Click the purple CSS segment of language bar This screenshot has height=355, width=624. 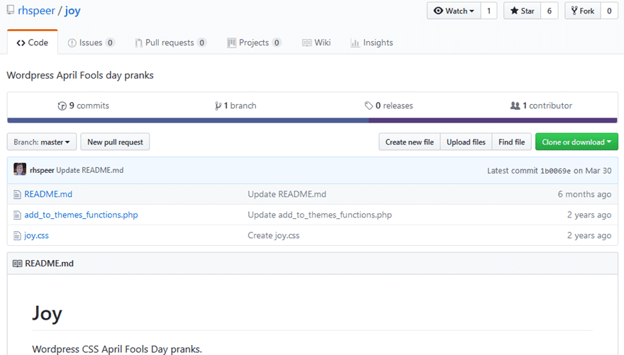pyautogui.click(x=493, y=120)
